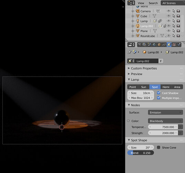Open the Object Constraints chain tab
Viewport: 185px width, 173px height.
(x=164, y=45)
